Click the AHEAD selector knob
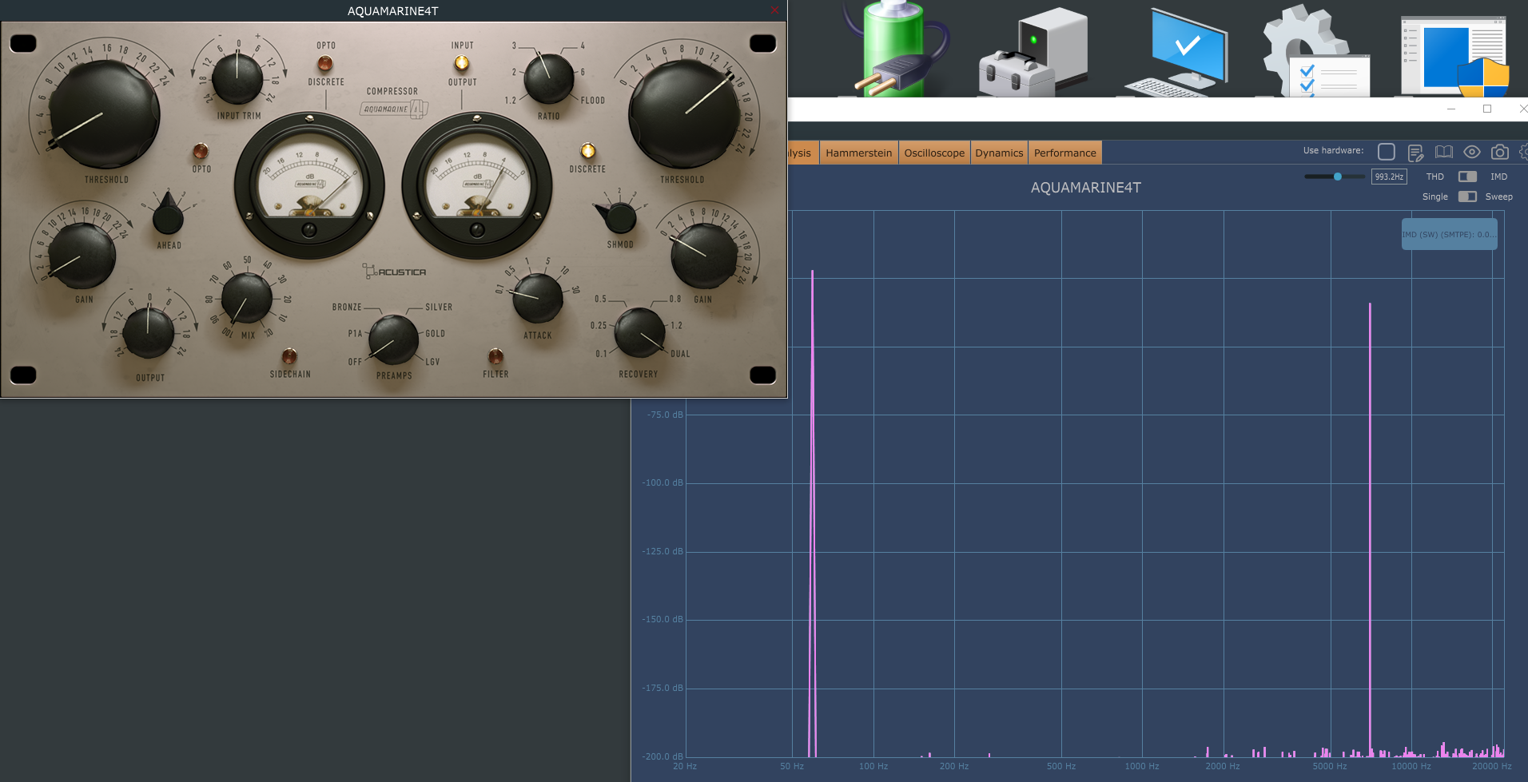The image size is (1528, 782). 168,212
